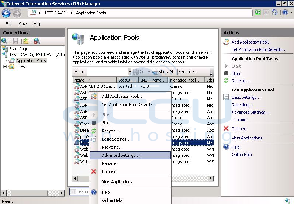This screenshot has height=204, width=294.
Task: Click the Add Application Pool icon in Actions
Action: (226, 42)
